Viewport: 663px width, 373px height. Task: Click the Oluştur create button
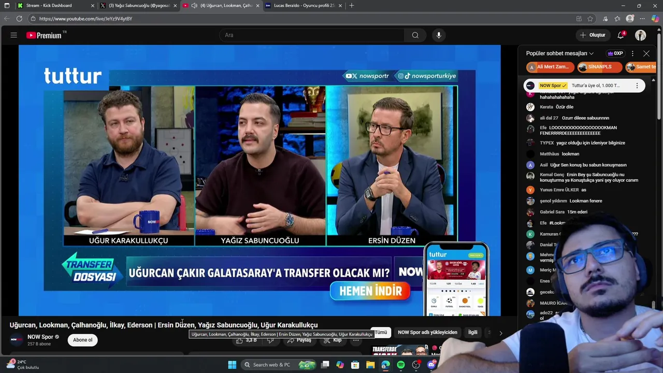click(x=593, y=35)
